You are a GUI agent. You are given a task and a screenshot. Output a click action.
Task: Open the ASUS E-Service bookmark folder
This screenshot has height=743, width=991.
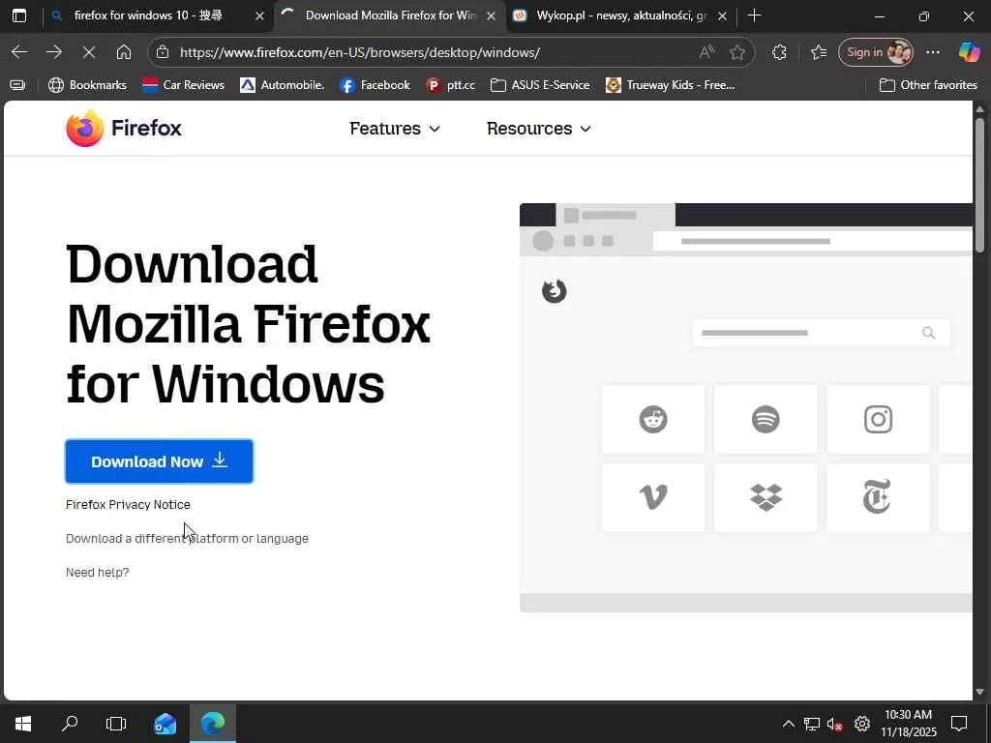540,85
